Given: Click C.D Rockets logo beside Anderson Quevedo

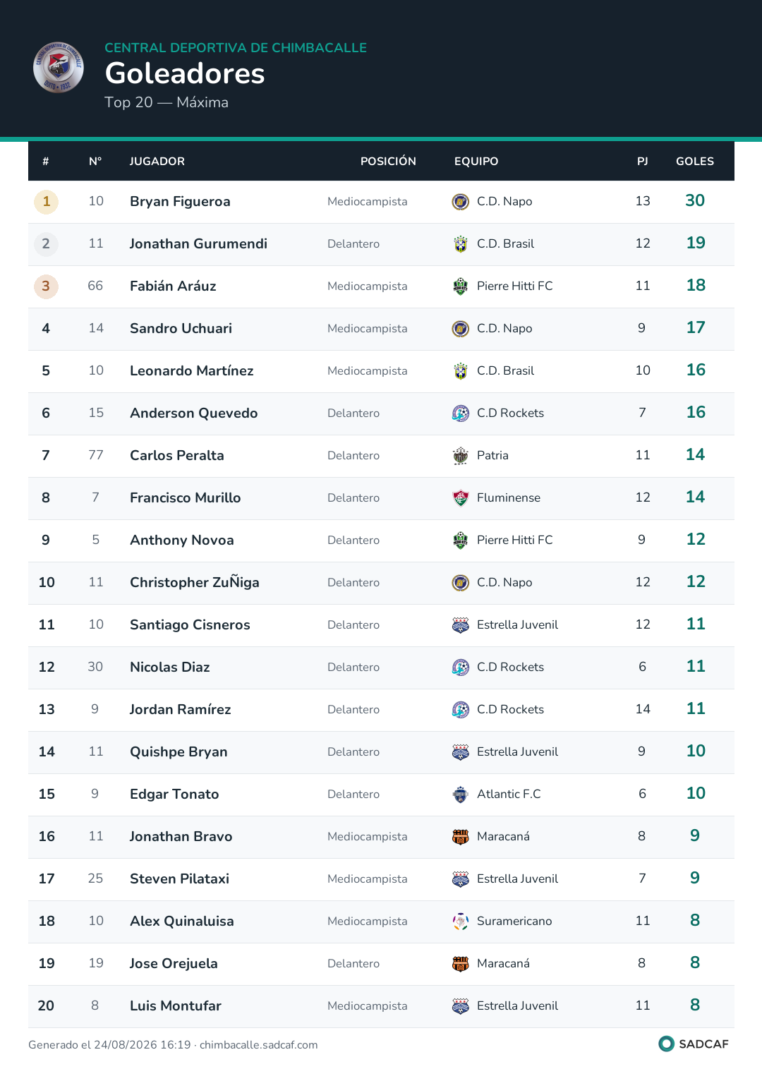Looking at the screenshot, I should (x=461, y=413).
